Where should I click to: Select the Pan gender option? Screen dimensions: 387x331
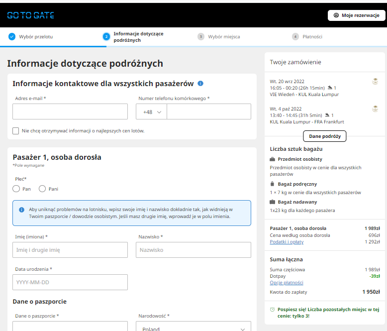click(x=16, y=189)
